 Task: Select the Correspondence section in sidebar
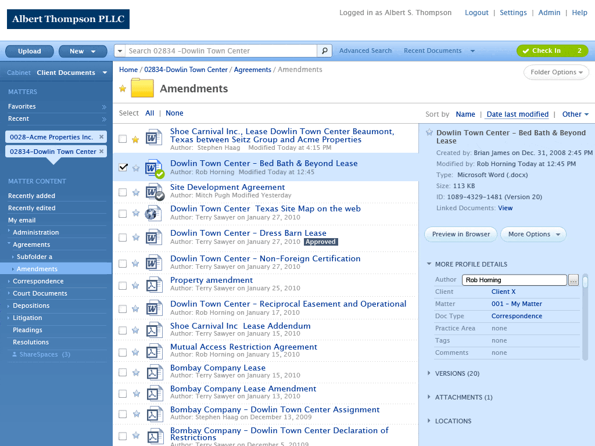[x=40, y=281]
